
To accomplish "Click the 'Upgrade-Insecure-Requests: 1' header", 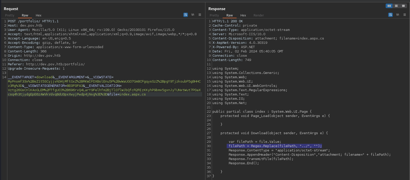I will [36, 69].
